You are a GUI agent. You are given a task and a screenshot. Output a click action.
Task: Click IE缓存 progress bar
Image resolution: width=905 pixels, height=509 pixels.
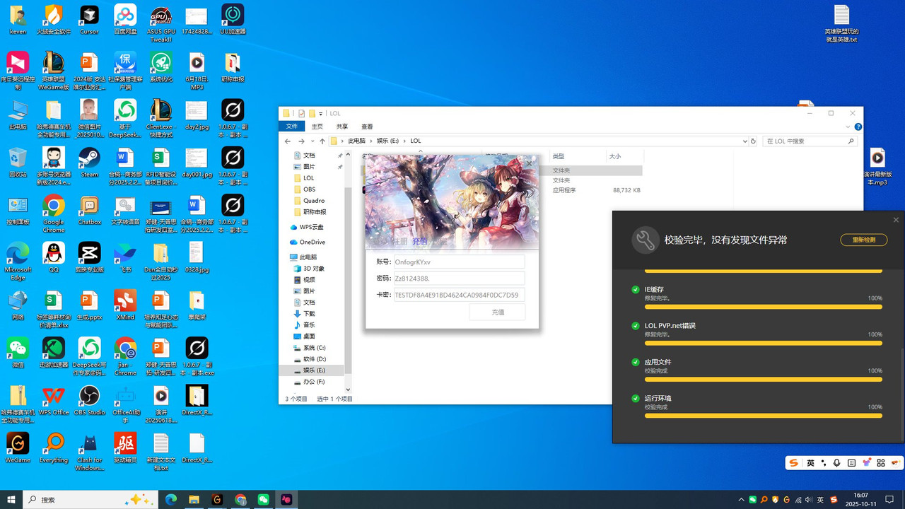tap(764, 307)
